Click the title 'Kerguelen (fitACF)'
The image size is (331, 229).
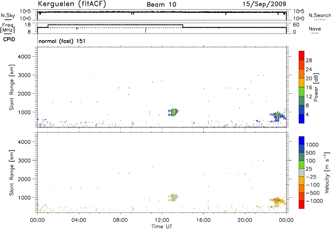click(72, 4)
